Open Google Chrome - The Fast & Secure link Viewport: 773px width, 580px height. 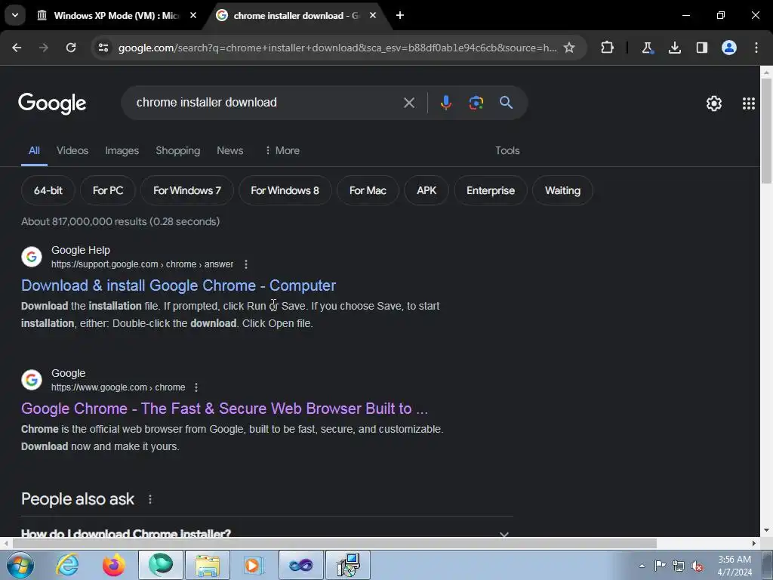tap(224, 409)
